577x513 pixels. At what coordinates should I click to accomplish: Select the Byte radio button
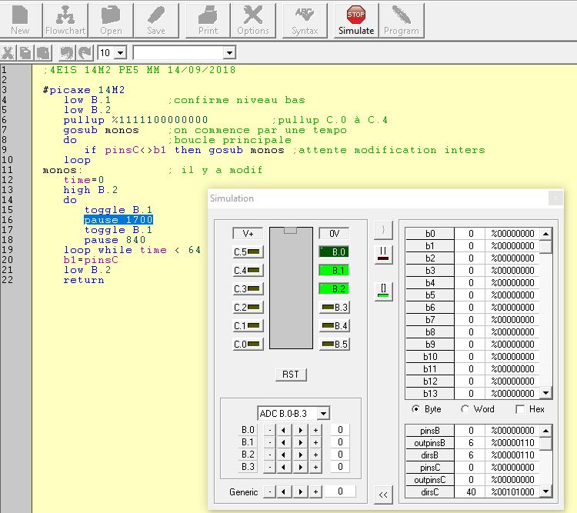coord(416,409)
